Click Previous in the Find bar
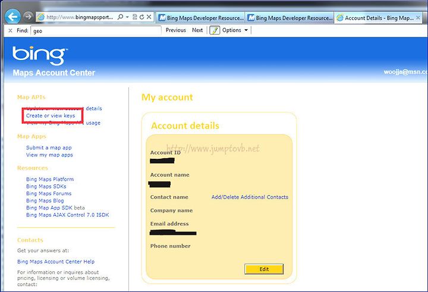The height and width of the screenshot is (292, 428). [176, 30]
